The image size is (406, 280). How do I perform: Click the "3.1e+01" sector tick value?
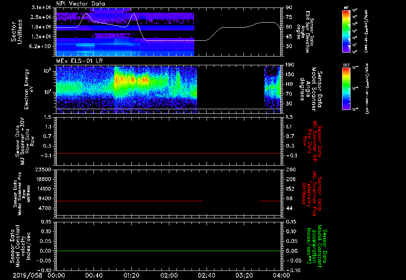(41, 8)
